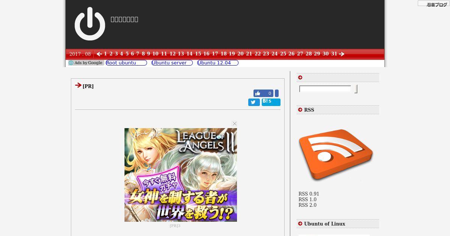
Task: Click the League of Angels II banner
Action: (x=181, y=175)
